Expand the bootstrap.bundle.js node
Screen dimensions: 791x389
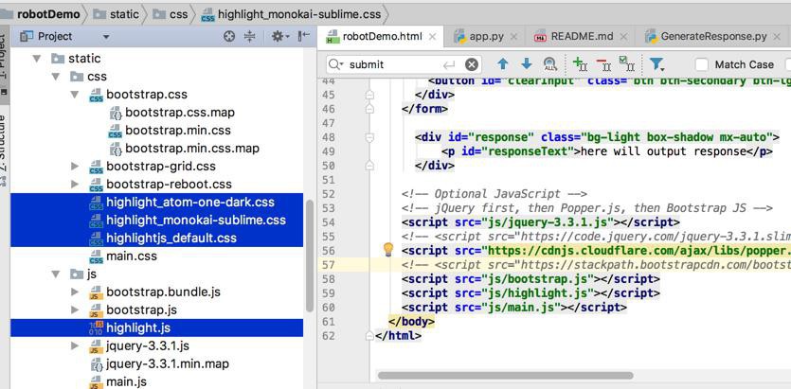click(x=75, y=292)
